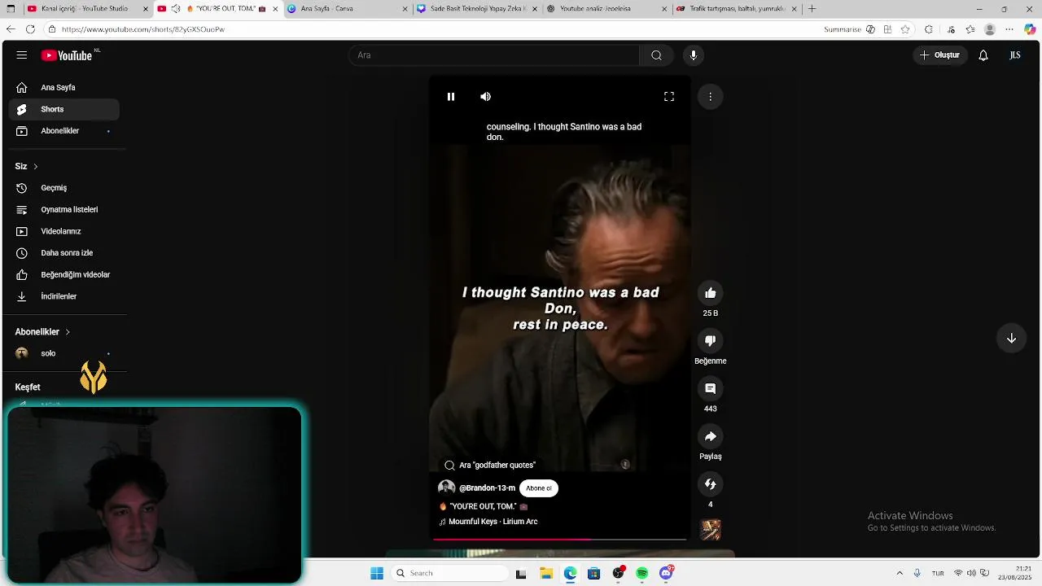
Task: Open Daha sonra izle list
Action: point(64,253)
